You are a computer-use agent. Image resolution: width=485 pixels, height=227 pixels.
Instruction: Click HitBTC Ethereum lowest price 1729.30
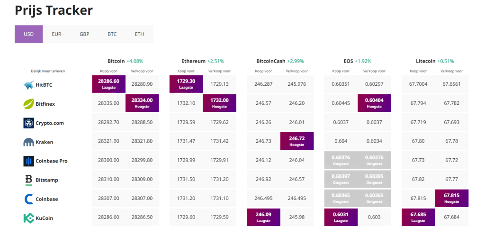[x=186, y=84]
